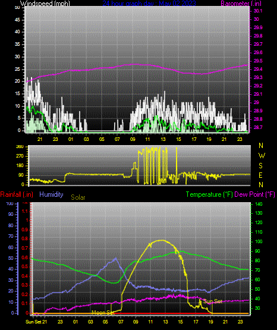
Task: Click the 'Moon Set' marker label
Action: click(103, 312)
